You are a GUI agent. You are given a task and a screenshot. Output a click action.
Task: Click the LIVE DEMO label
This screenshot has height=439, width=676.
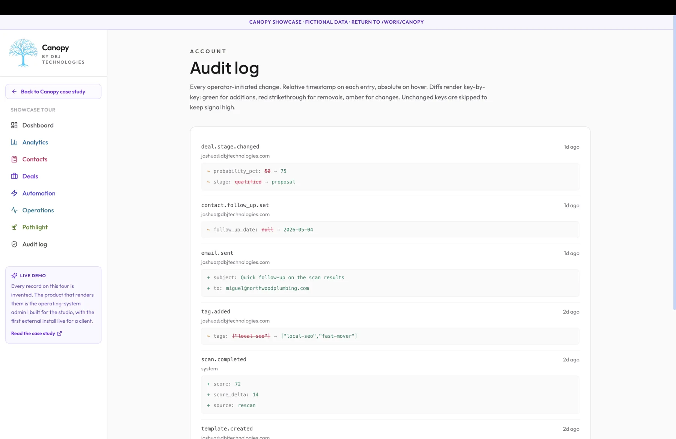click(33, 275)
